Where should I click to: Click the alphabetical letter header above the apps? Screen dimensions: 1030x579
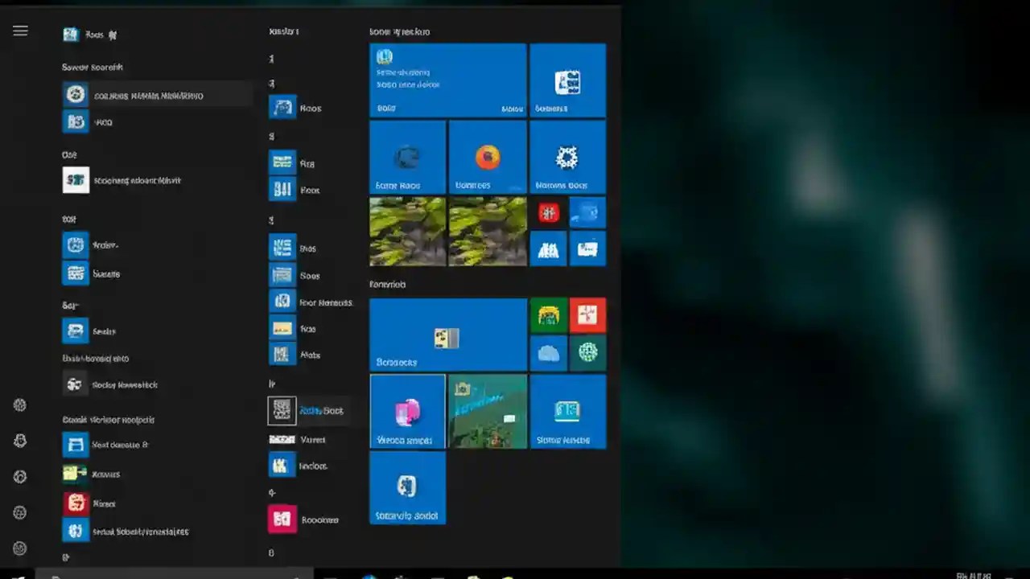point(271,59)
